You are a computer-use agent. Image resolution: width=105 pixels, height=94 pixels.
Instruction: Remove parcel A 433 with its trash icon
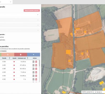pyautogui.click(x=36, y=65)
